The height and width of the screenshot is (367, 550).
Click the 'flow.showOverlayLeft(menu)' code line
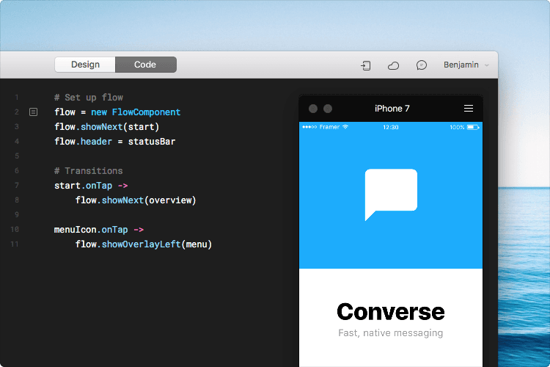point(143,244)
